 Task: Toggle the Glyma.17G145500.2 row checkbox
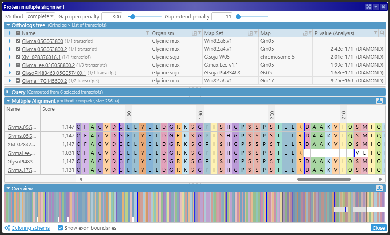[18, 81]
